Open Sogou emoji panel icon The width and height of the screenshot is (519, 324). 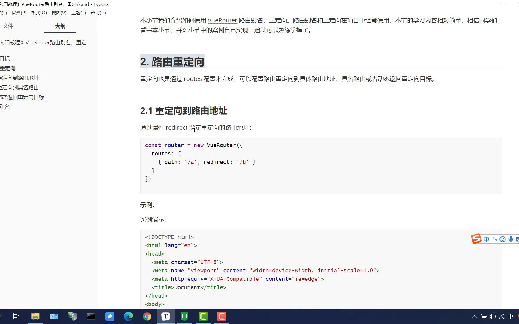click(x=502, y=239)
